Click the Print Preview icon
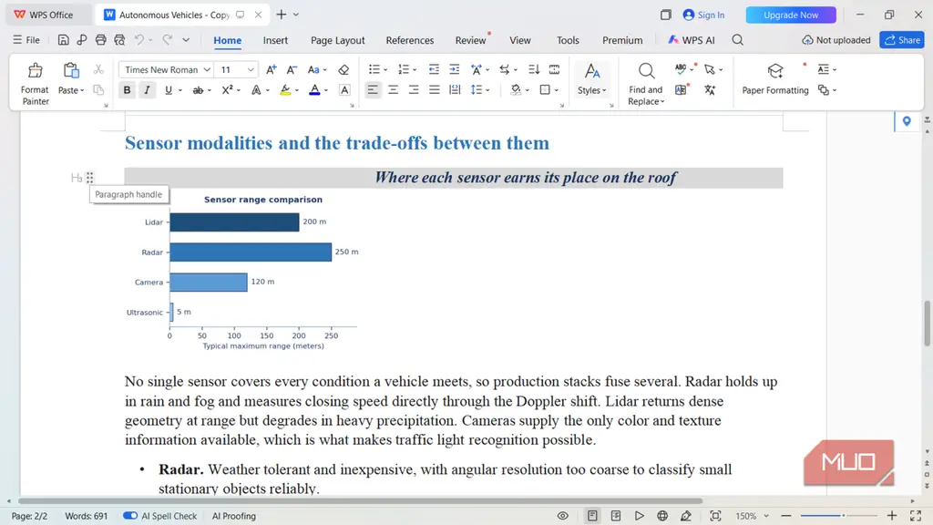The height and width of the screenshot is (525, 933). pos(119,40)
